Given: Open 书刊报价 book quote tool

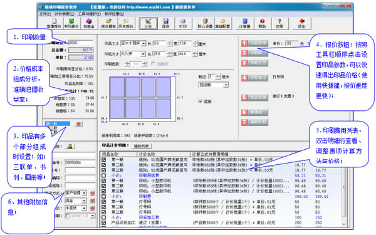Looking at the screenshot, I should coord(71,24).
